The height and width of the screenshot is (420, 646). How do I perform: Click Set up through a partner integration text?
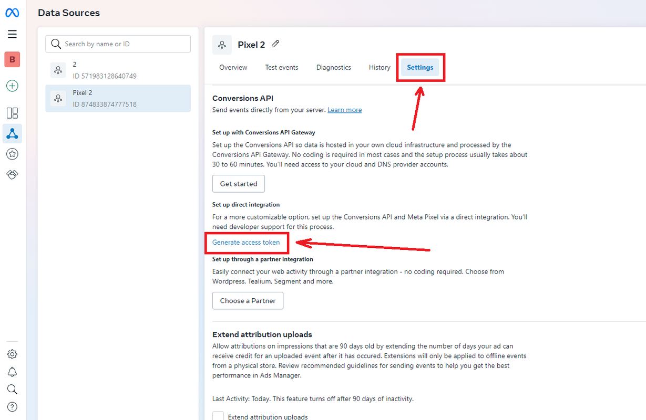(263, 259)
